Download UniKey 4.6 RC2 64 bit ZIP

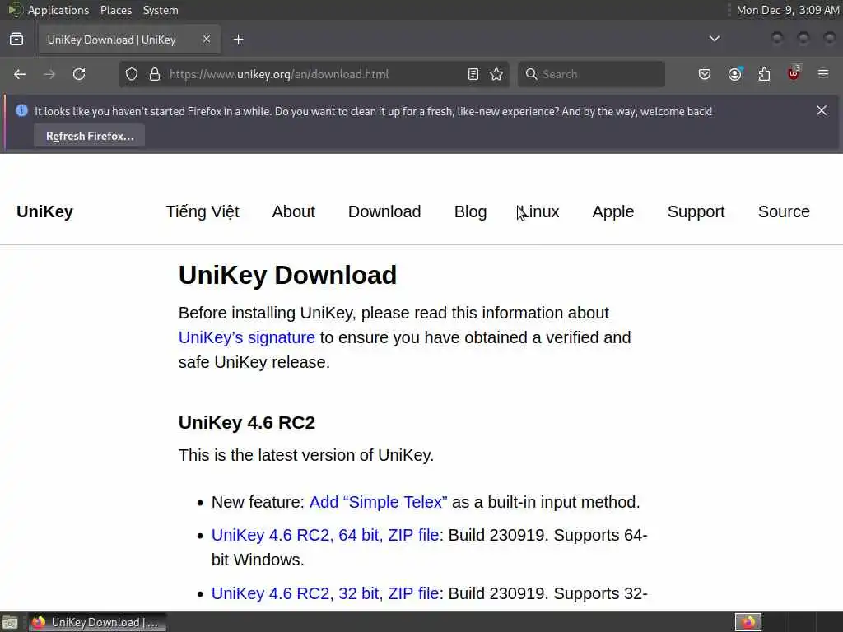[x=325, y=535]
